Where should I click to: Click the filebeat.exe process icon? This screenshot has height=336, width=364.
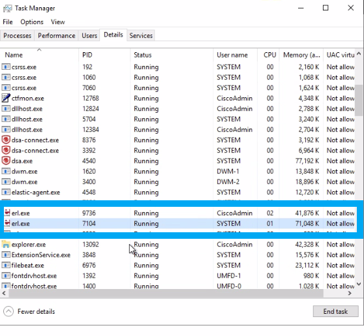[6, 266]
